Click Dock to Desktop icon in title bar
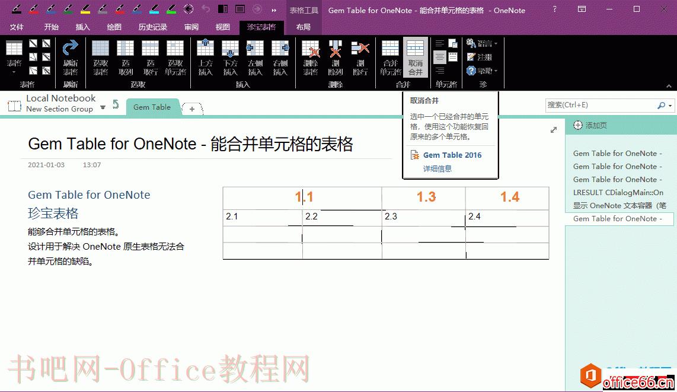The image size is (677, 392). pos(223,9)
